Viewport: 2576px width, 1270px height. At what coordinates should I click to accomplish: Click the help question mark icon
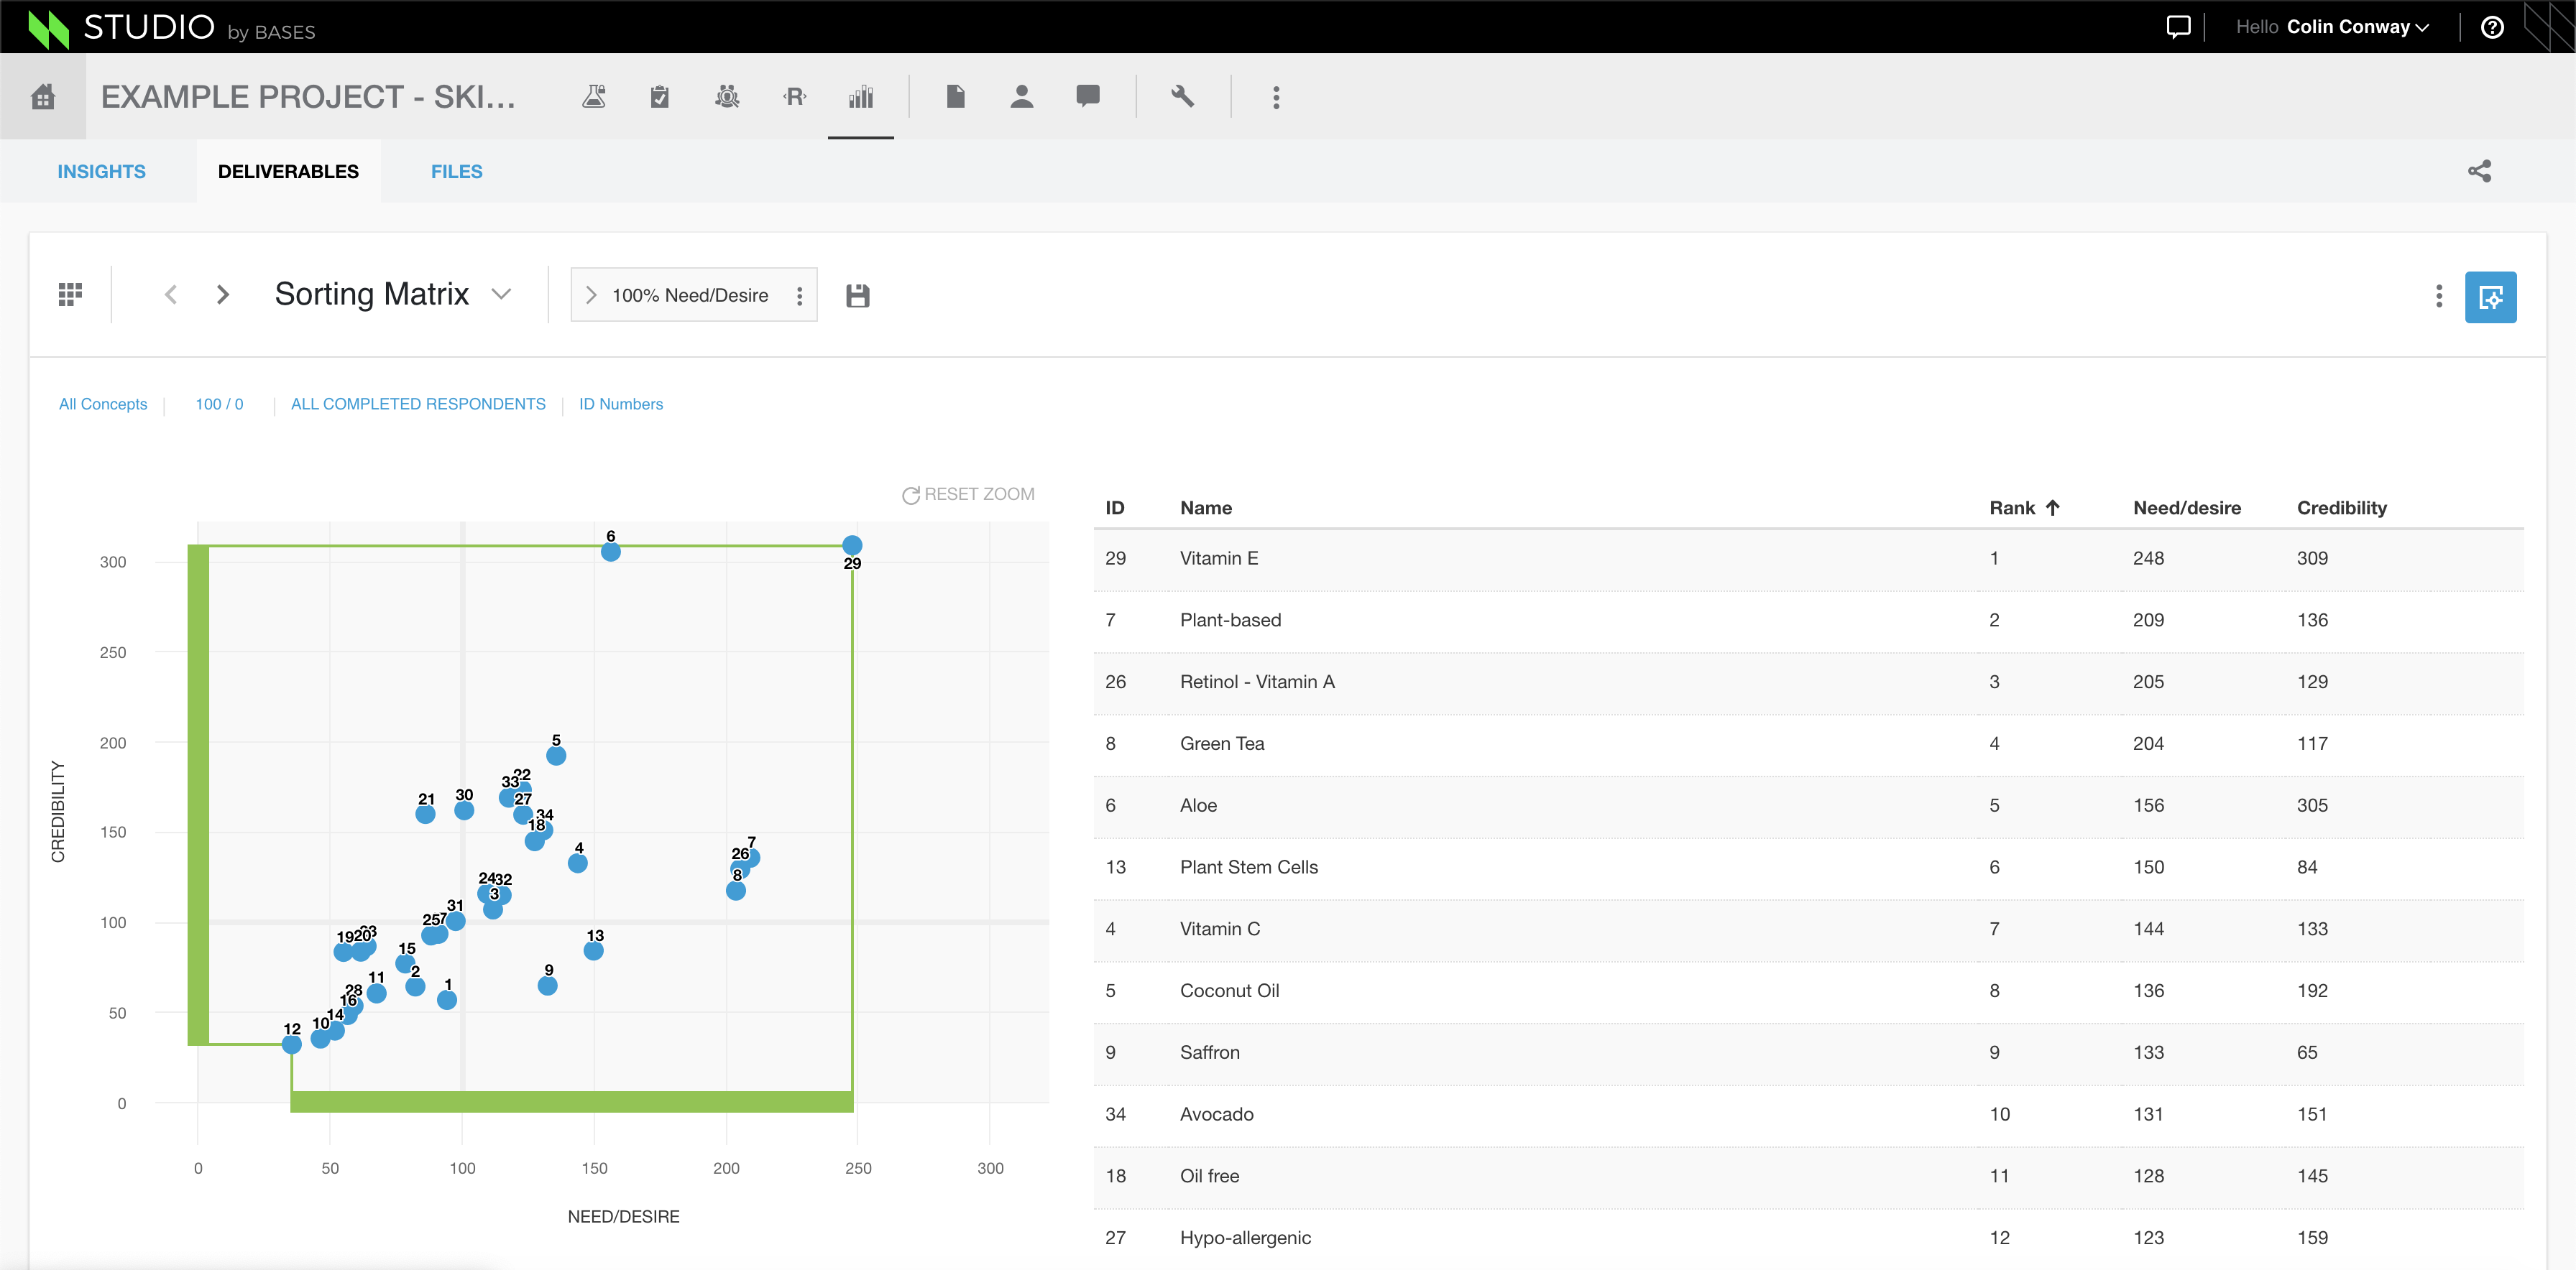coord(2492,26)
